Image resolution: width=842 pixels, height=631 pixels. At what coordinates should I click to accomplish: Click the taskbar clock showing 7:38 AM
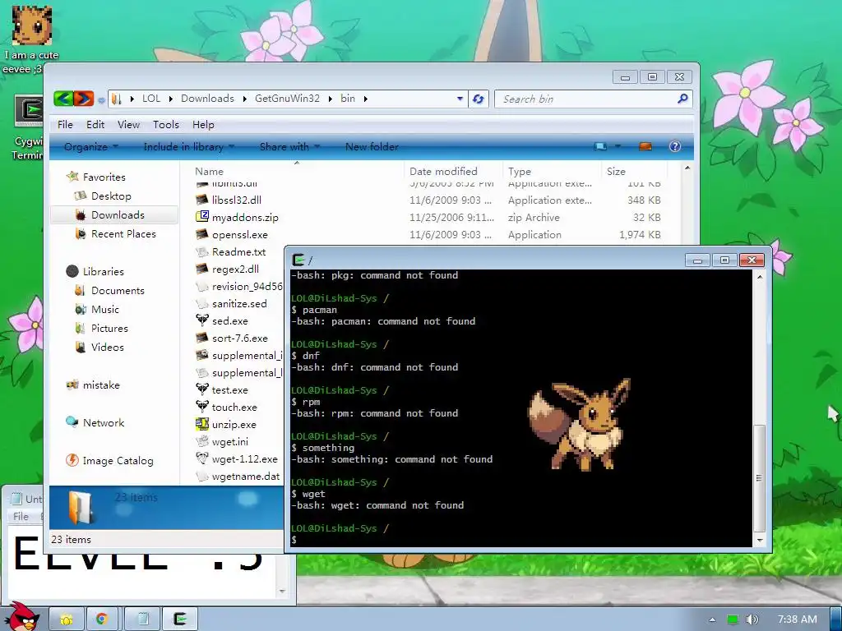tap(797, 619)
